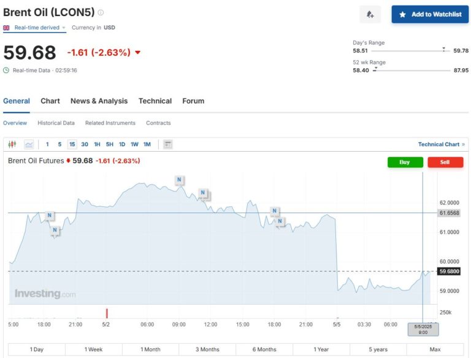
Task: Switch to area chart type icon
Action: [x=29, y=144]
